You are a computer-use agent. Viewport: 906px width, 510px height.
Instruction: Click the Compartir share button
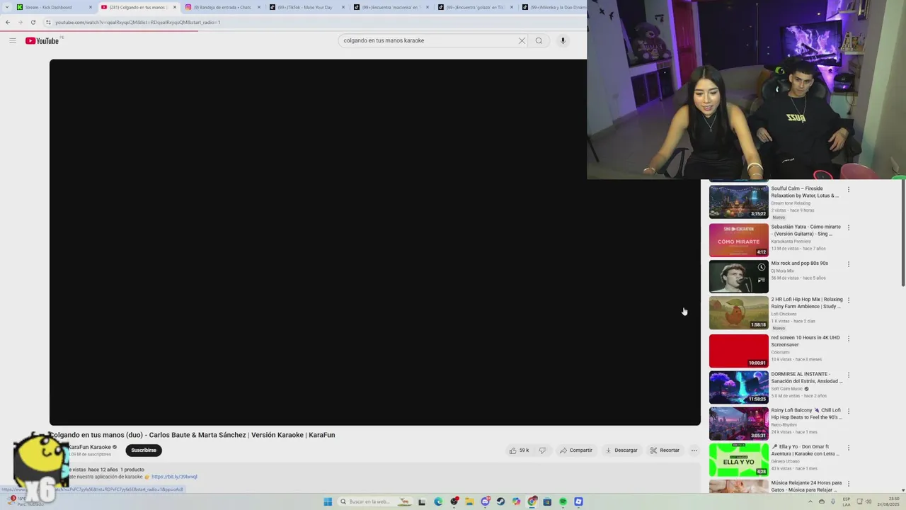(575, 450)
